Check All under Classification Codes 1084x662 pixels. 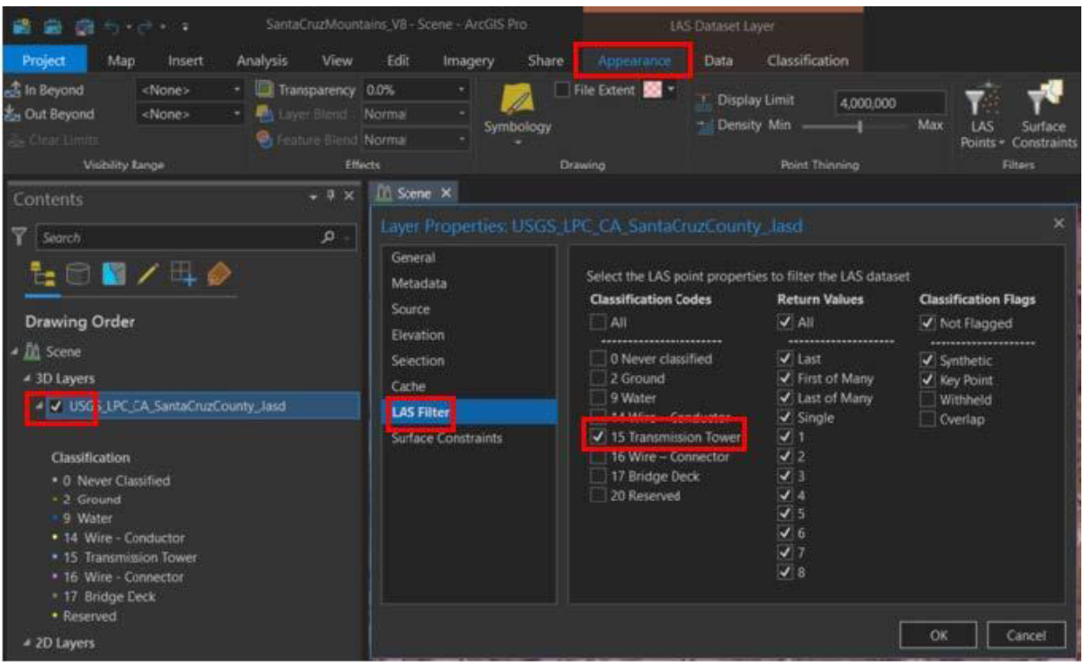pyautogui.click(x=598, y=322)
